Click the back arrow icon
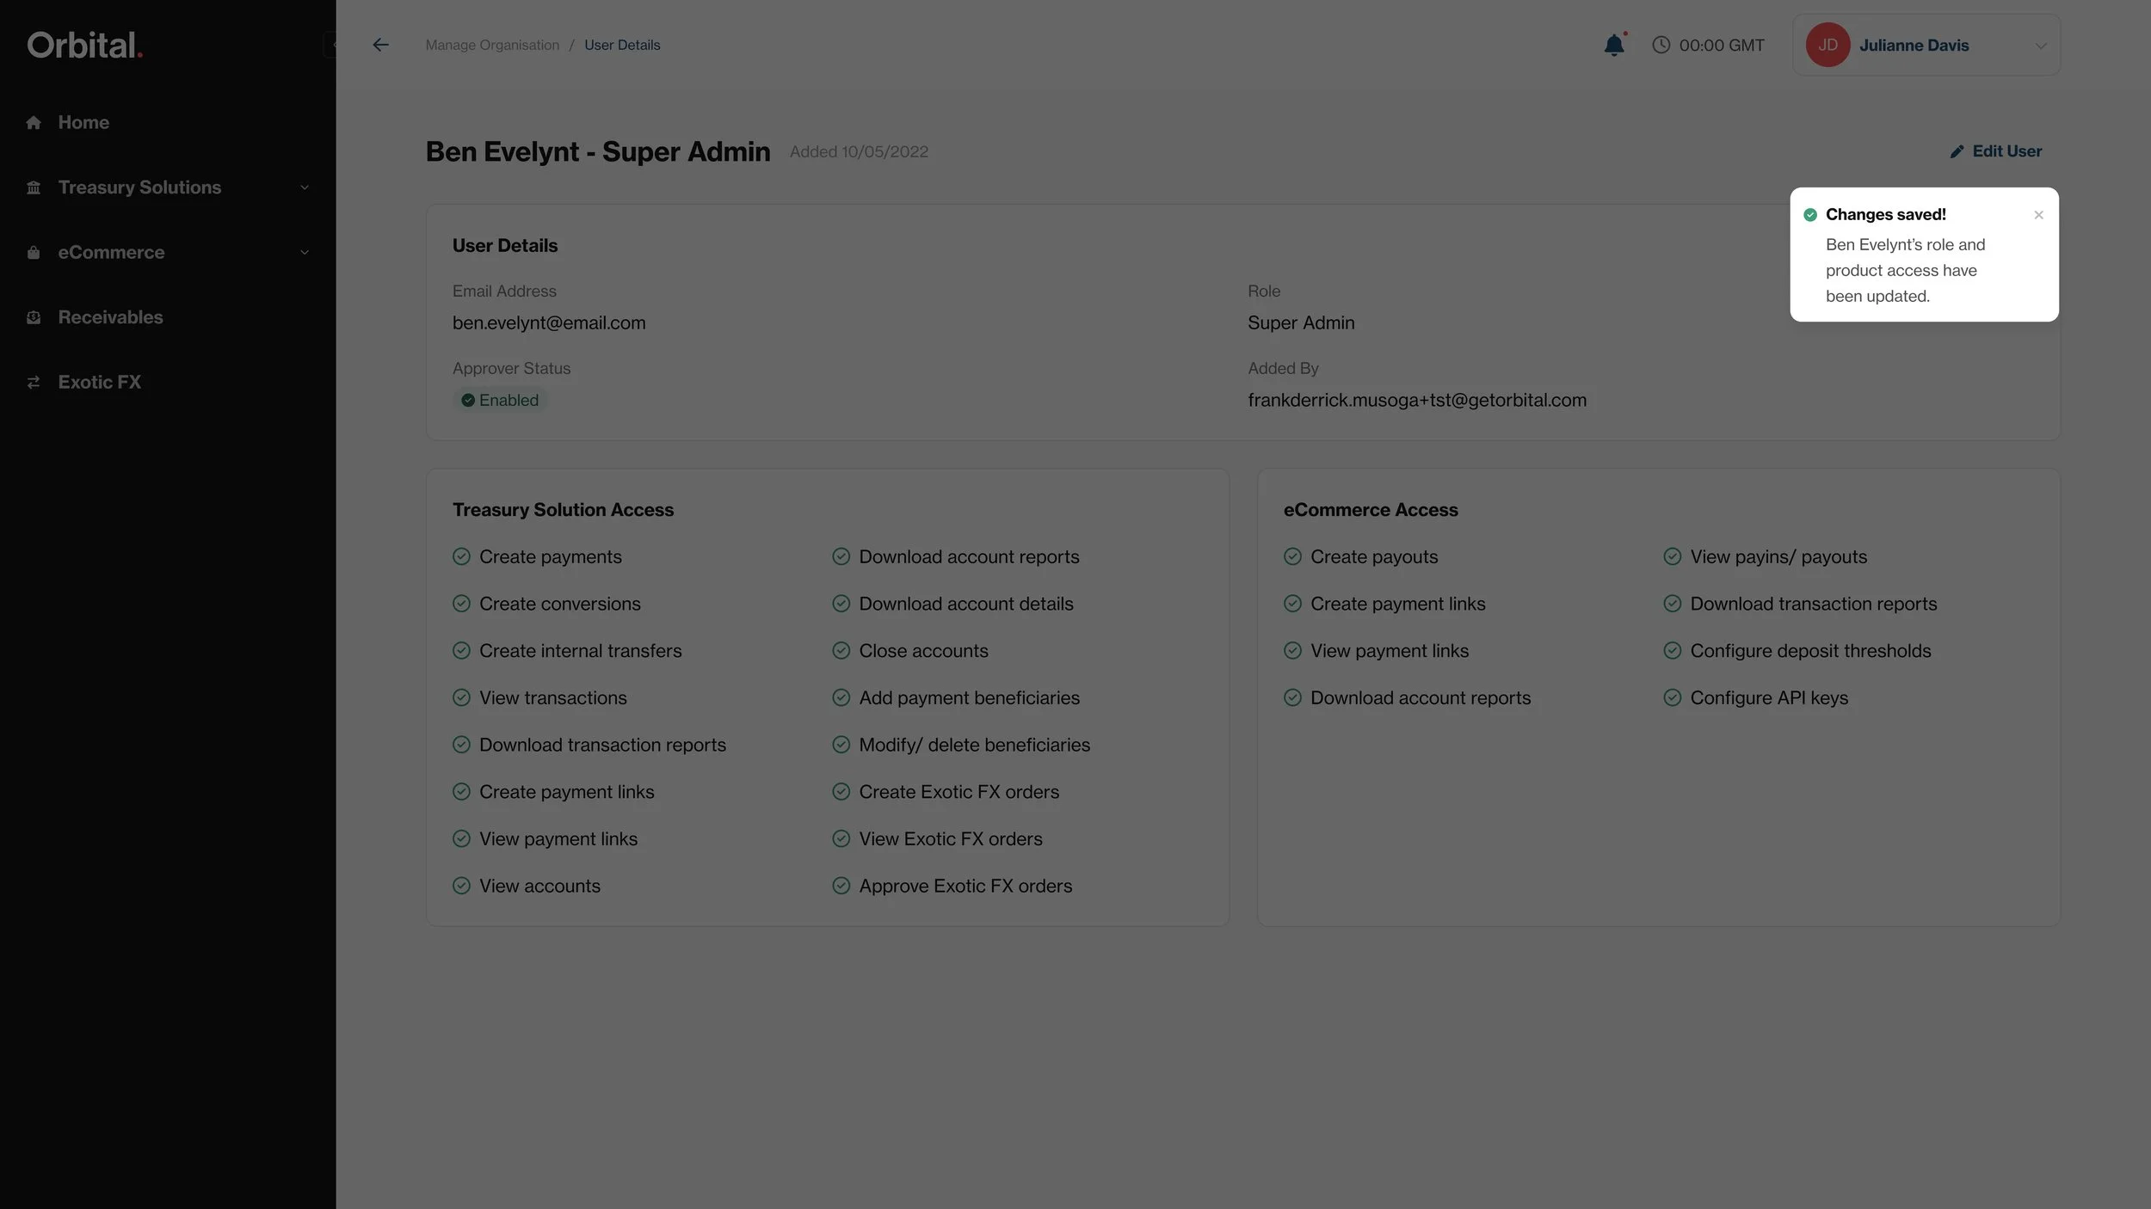This screenshot has height=1209, width=2151. (380, 45)
